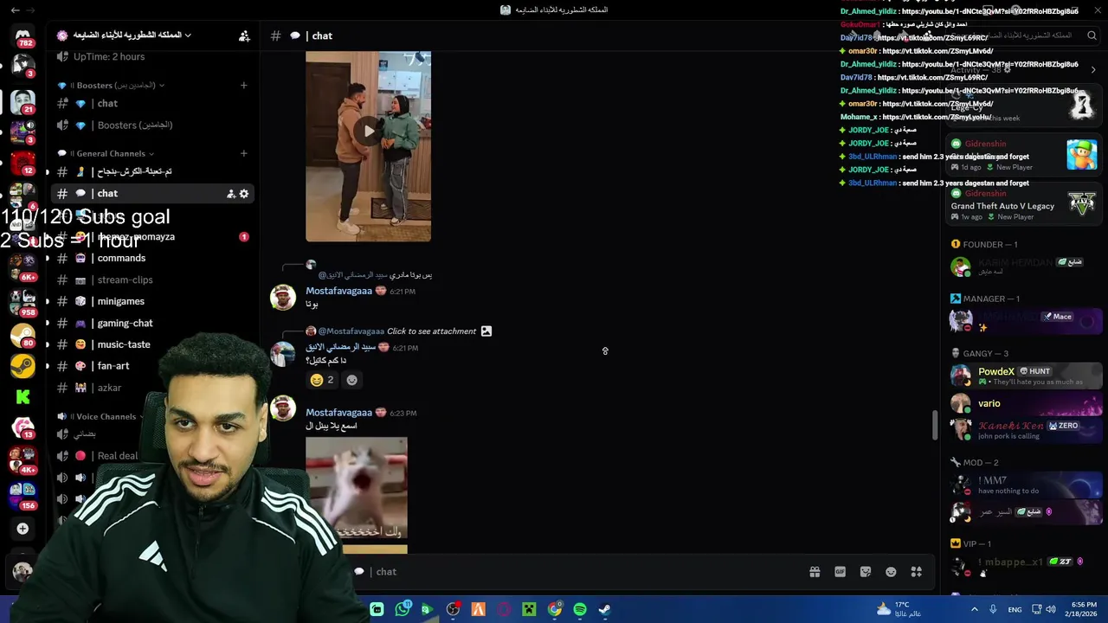Open PowdeX member profile

click(x=1026, y=376)
